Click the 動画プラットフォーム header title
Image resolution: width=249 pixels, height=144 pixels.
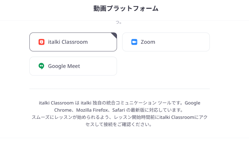tap(126, 8)
